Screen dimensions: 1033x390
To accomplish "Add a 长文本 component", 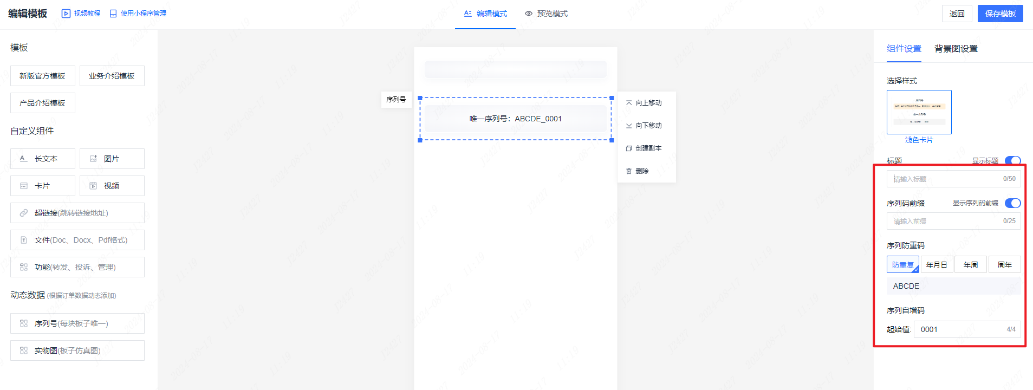I will click(43, 159).
